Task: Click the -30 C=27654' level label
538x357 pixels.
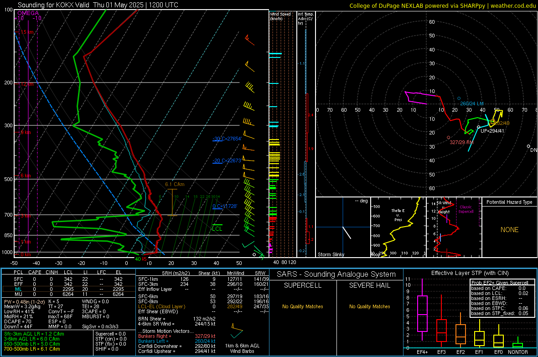Action: [x=227, y=139]
